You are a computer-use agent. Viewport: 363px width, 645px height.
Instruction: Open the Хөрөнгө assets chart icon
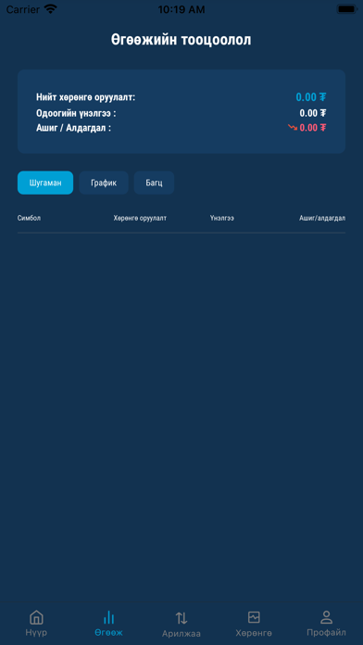254,617
